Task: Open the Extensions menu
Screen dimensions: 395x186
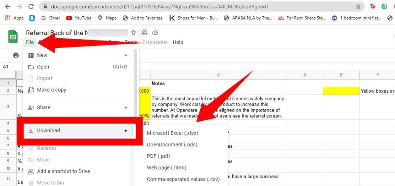Action: point(155,42)
